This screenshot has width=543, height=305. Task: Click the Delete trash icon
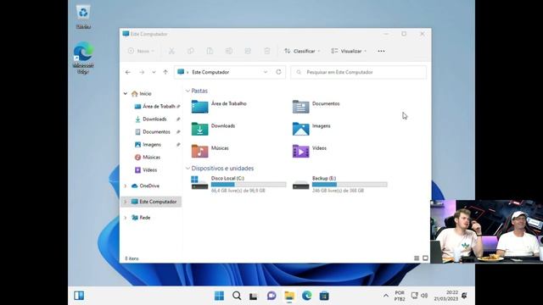click(x=266, y=51)
